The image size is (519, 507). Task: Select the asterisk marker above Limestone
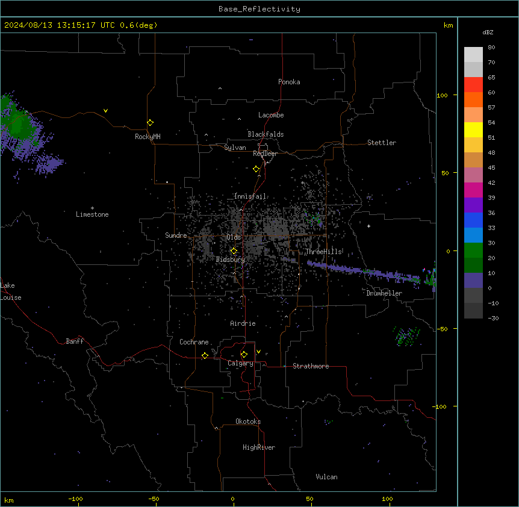click(x=92, y=208)
